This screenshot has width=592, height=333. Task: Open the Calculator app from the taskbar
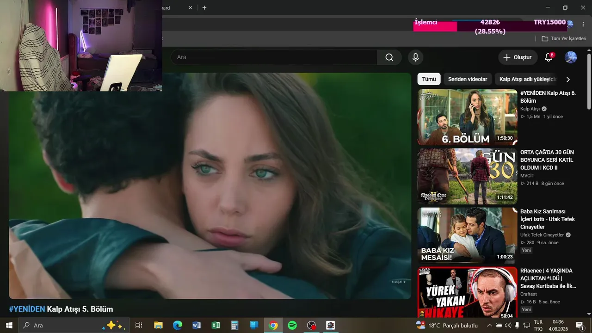234,325
